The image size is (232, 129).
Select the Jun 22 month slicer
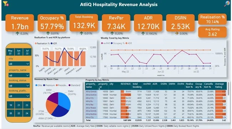pos(19,52)
